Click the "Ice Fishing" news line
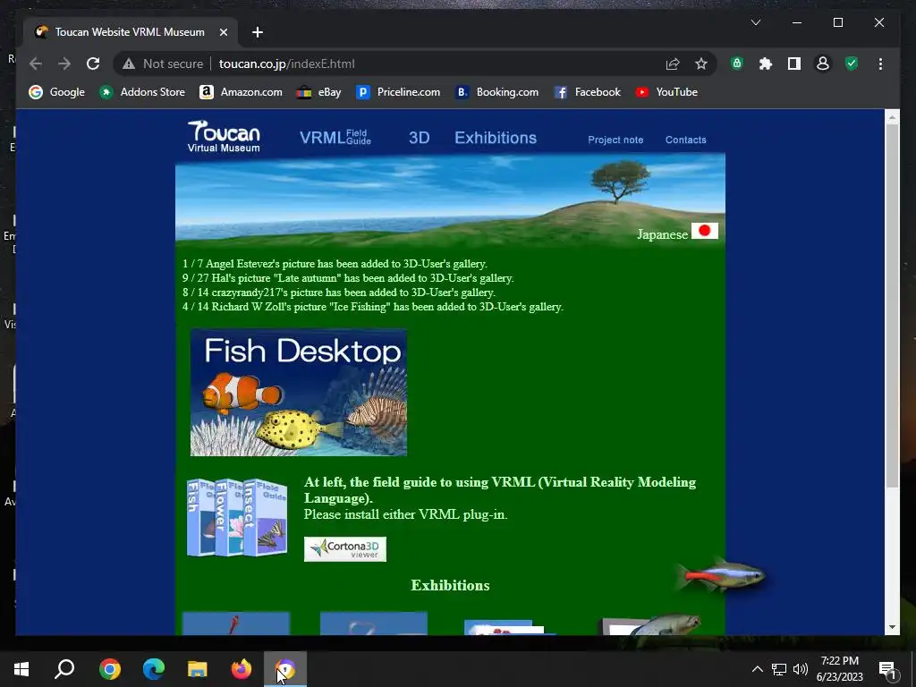 click(x=373, y=307)
